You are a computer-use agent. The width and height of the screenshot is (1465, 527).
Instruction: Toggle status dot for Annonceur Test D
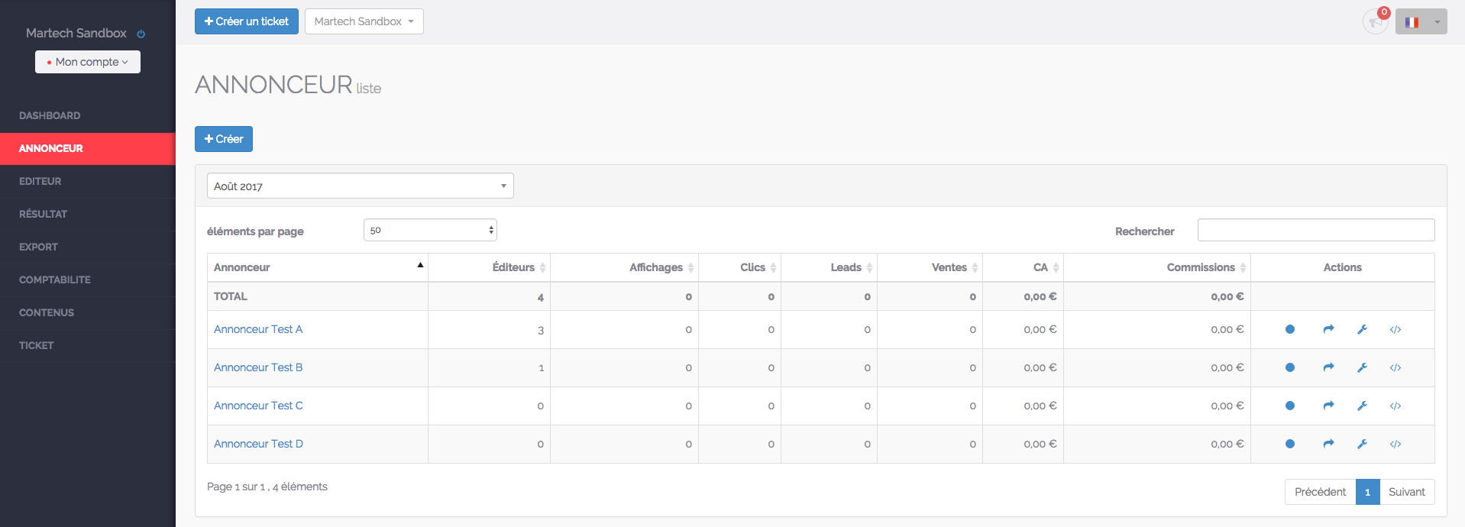[x=1290, y=444]
